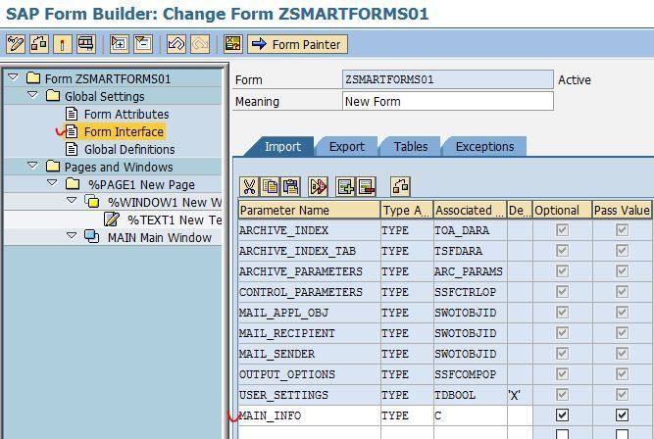The height and width of the screenshot is (439, 654).
Task: Click the Field list on/off toolbar icon
Action: tap(232, 44)
